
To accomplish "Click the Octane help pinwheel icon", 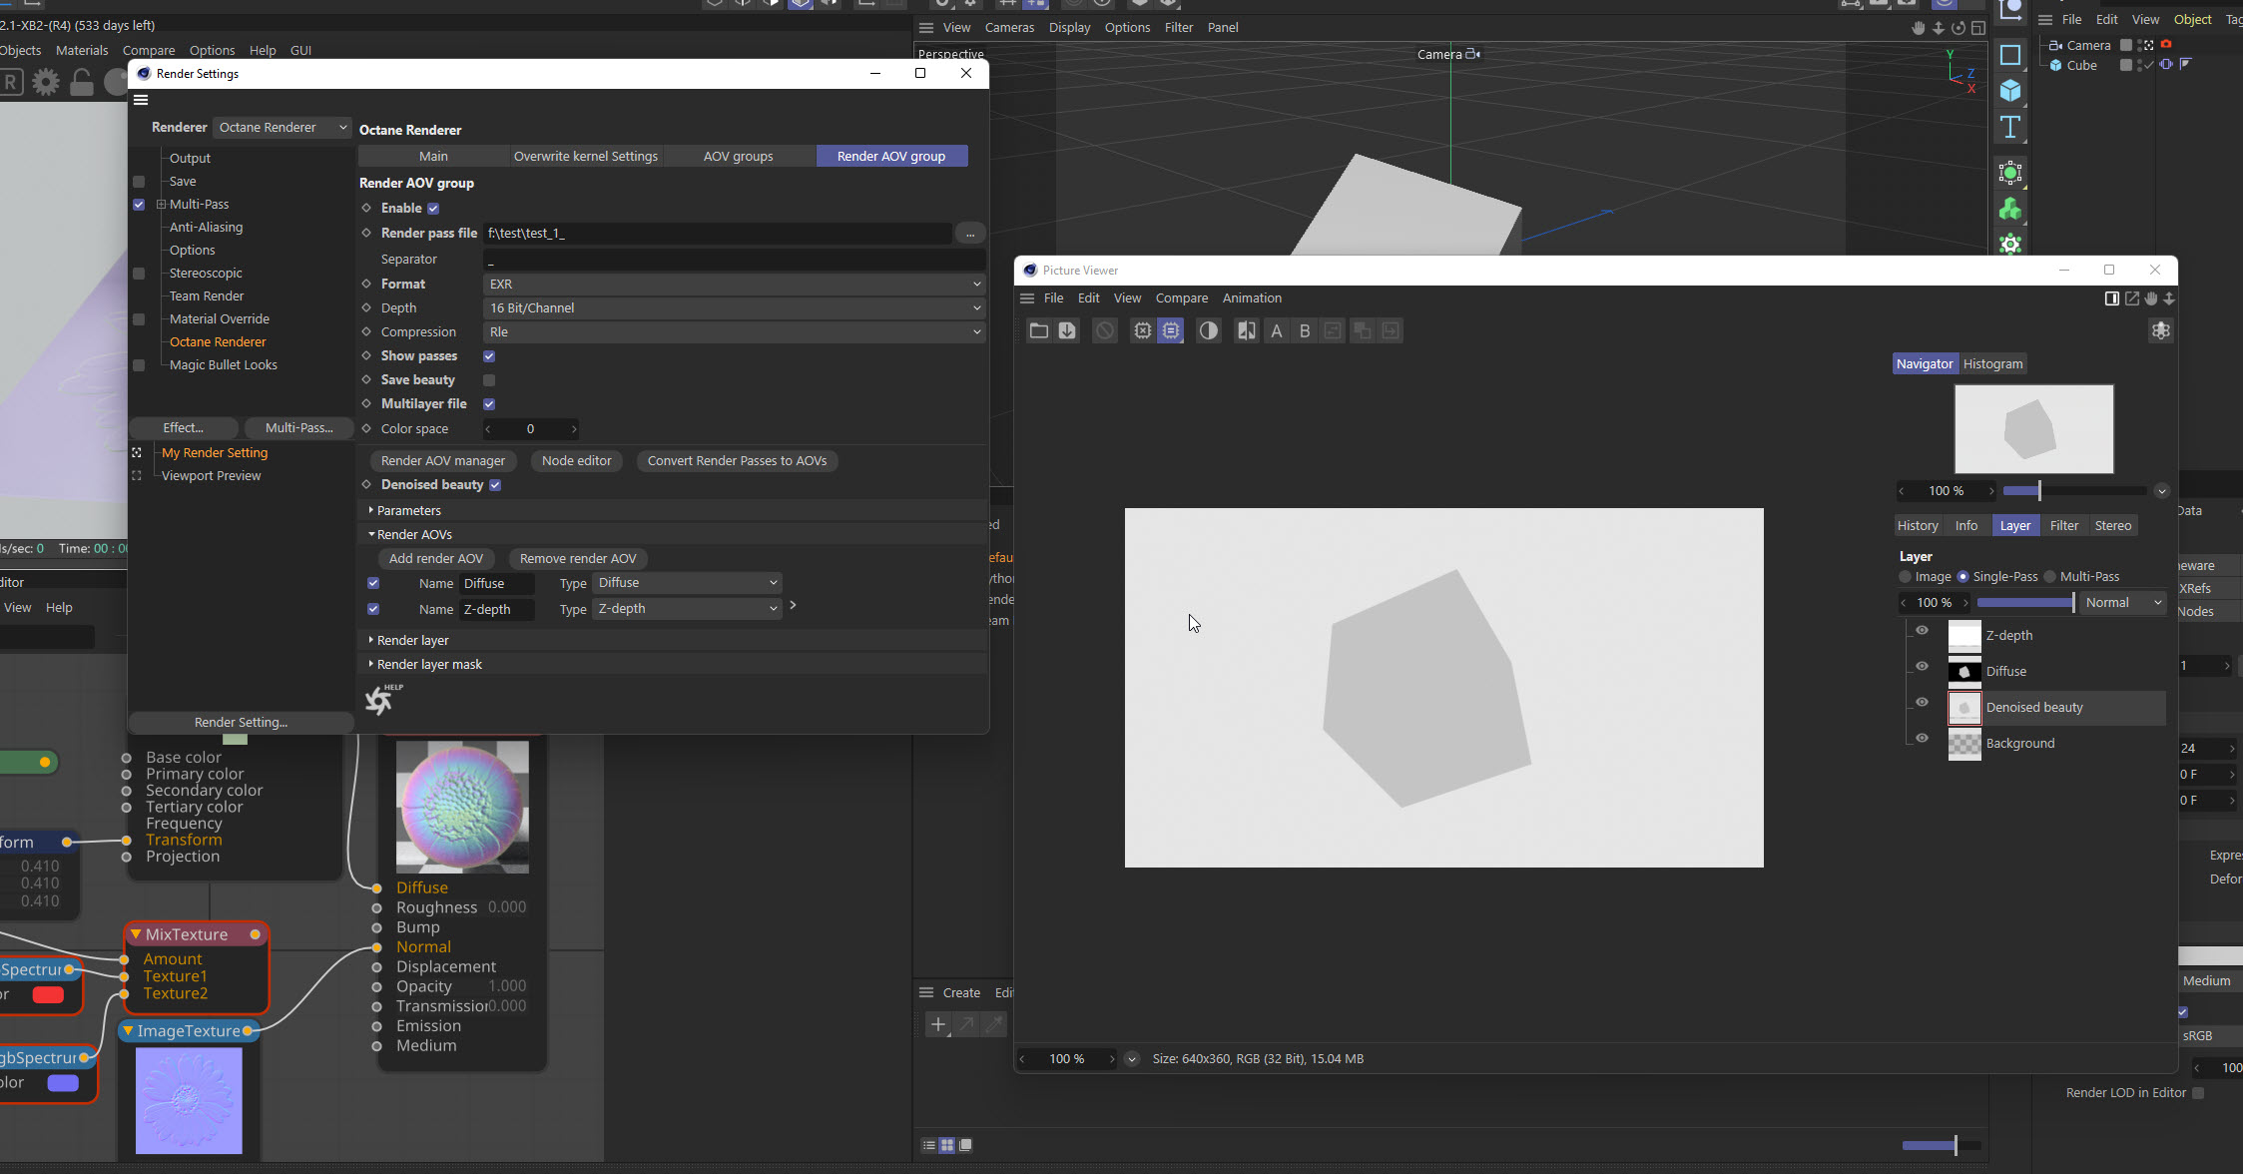I will 379,700.
